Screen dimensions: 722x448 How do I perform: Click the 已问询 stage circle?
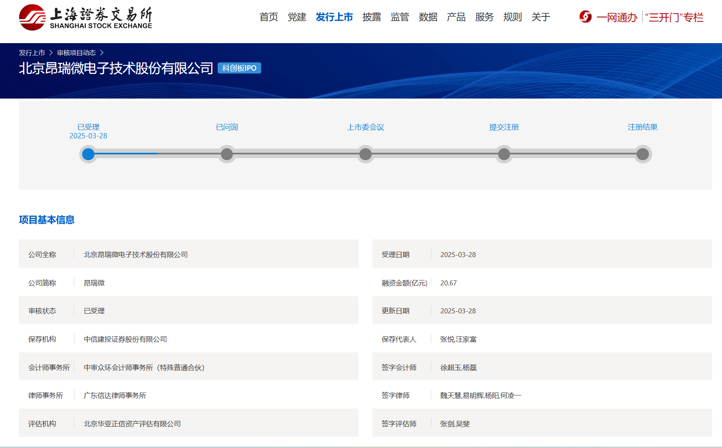[227, 154]
